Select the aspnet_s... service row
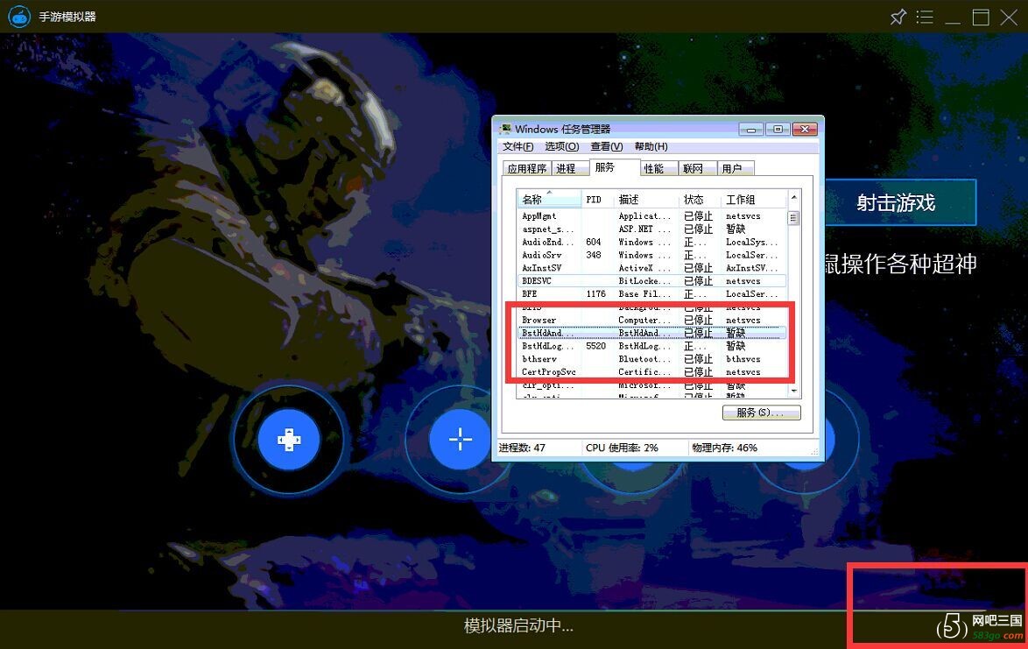Screen dimensions: 1028x649 651,229
